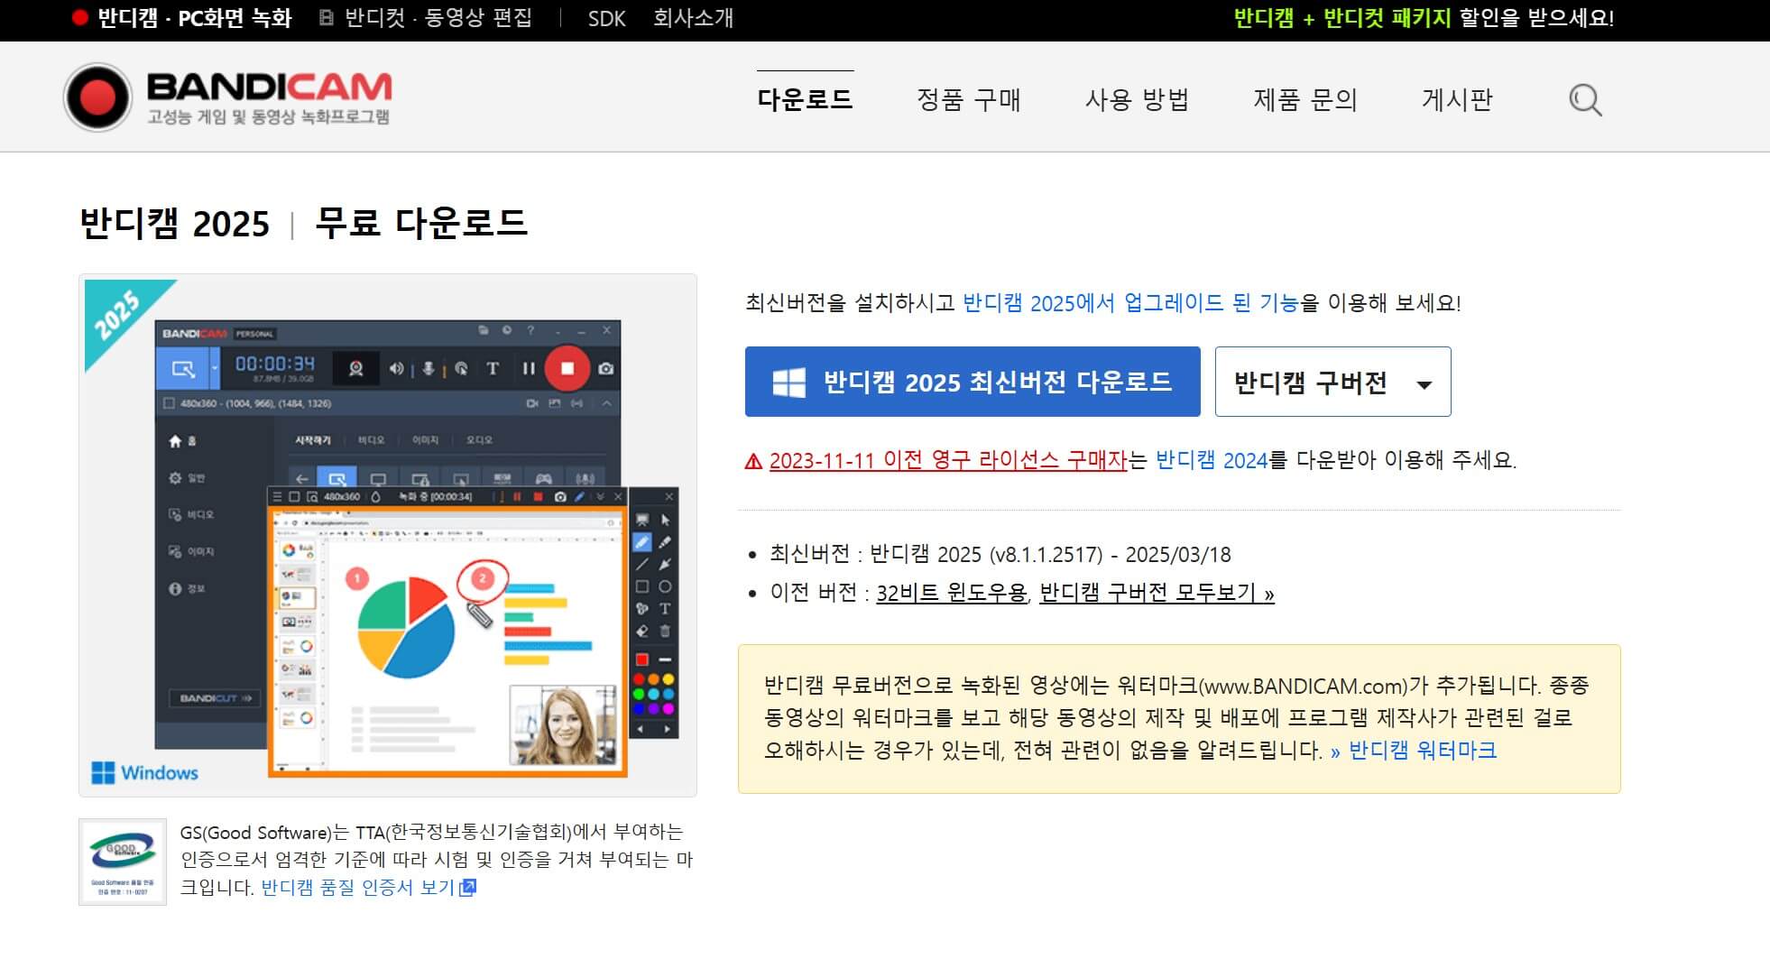Open the 반디캠 품질 인증서 보기 link
The image size is (1770, 959).
[x=368, y=888]
